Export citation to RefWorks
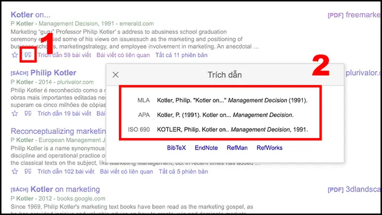The image size is (382, 215). [270, 148]
